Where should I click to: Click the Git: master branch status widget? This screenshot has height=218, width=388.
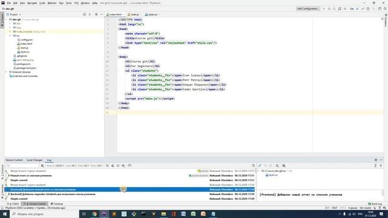365,208
